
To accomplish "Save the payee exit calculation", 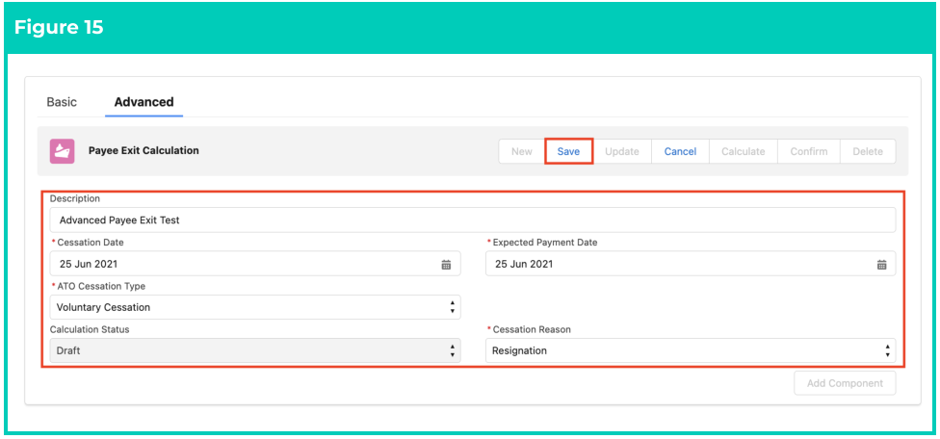I will [x=568, y=151].
